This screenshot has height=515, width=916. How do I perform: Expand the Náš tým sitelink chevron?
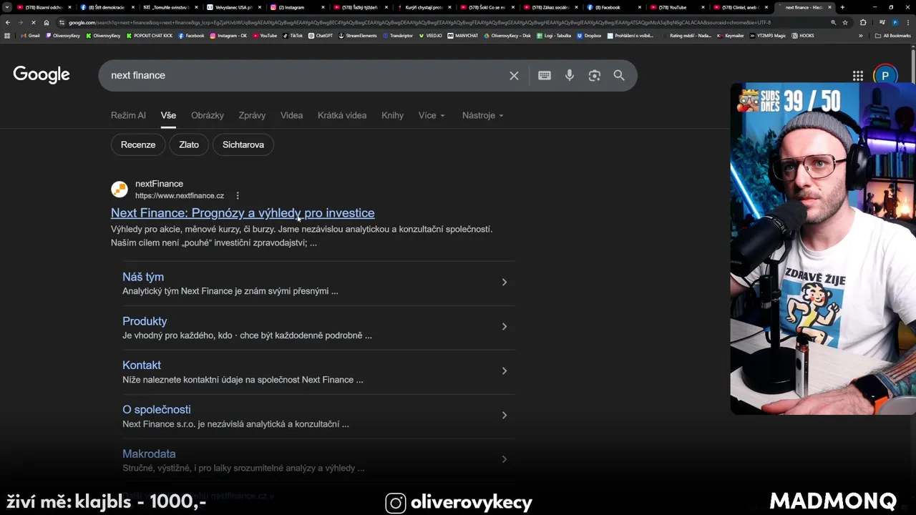pyautogui.click(x=505, y=283)
